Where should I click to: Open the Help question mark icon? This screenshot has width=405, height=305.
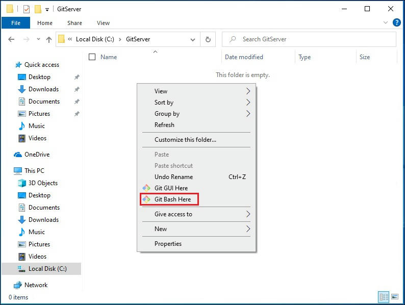point(396,23)
